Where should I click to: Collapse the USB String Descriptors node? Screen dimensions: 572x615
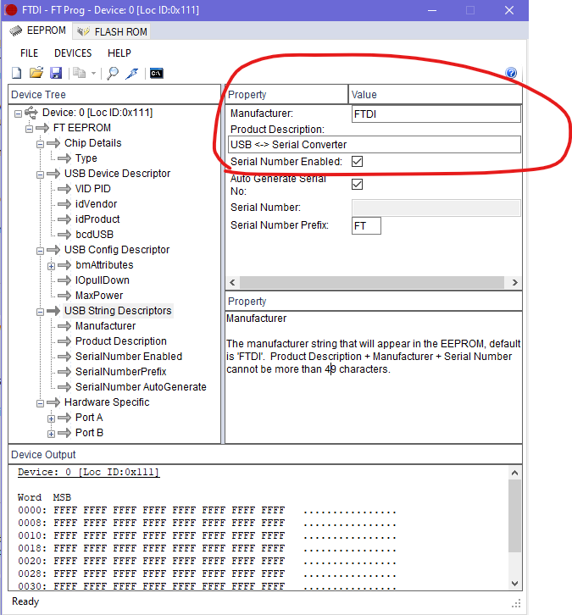coord(40,313)
